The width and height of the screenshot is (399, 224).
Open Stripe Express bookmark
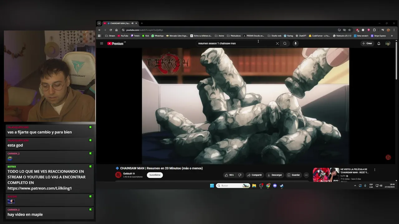(378, 36)
